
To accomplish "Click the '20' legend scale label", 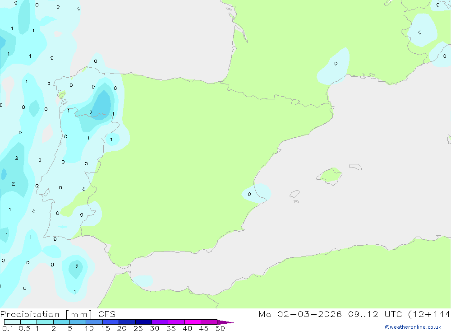I will [122, 328].
